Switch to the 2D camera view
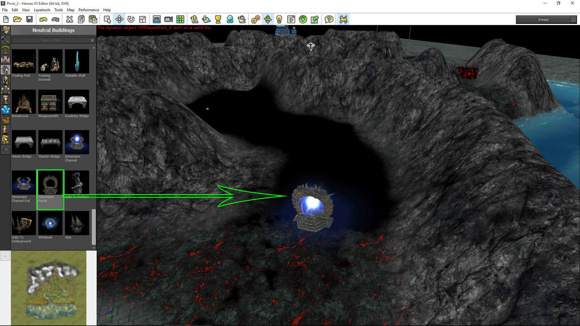The image size is (580, 326). coord(169,20)
